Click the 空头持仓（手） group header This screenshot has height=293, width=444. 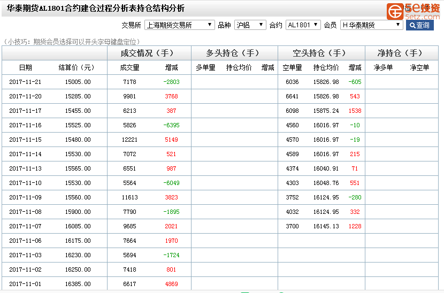tap(319, 53)
